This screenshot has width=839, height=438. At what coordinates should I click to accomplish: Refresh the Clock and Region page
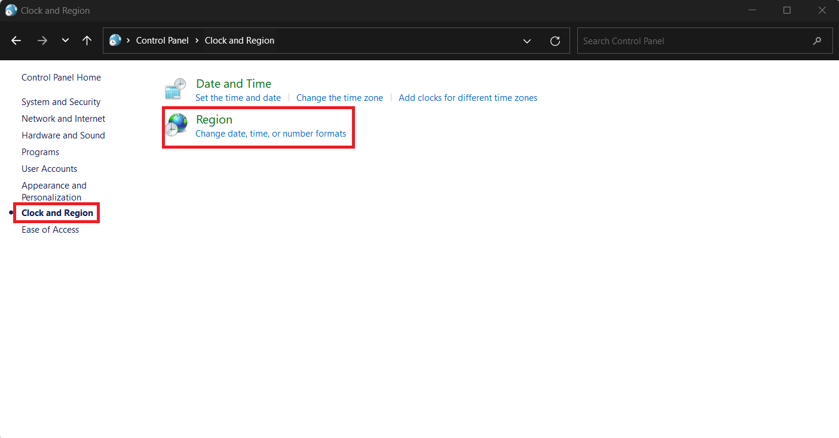point(555,41)
